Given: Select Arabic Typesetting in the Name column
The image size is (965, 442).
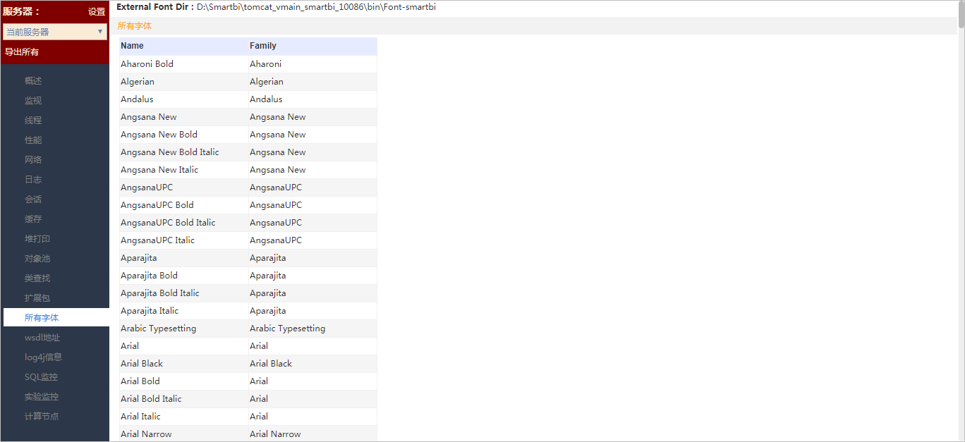Looking at the screenshot, I should (183, 329).
